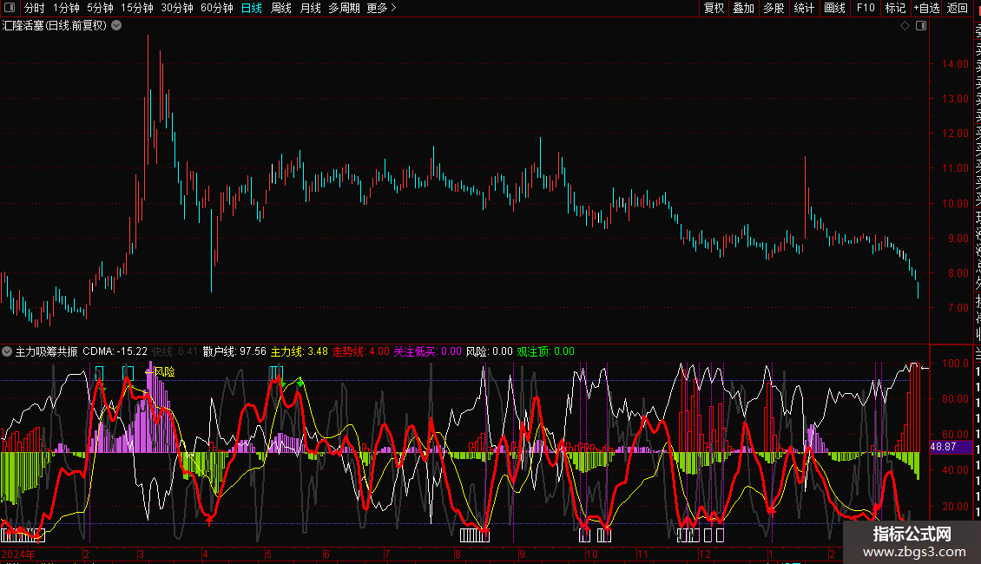
Task: Add stock to watchlist via +自选
Action: coord(926,8)
